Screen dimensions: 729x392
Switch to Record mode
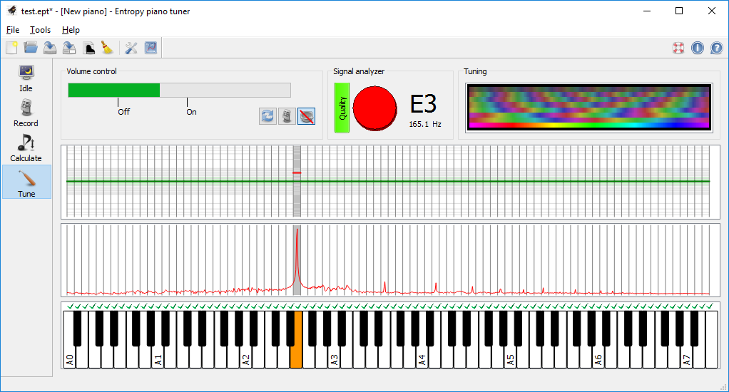[x=26, y=113]
